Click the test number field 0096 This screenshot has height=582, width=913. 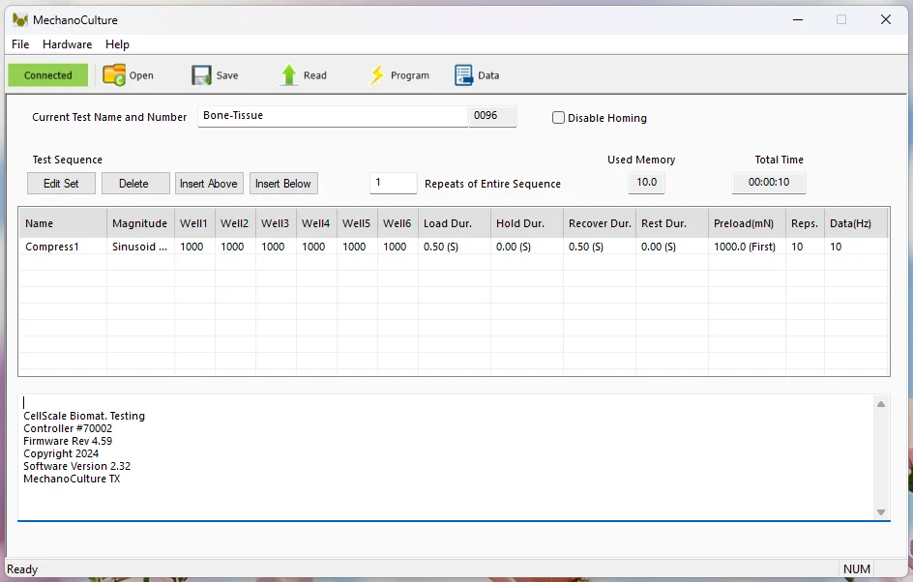point(492,116)
